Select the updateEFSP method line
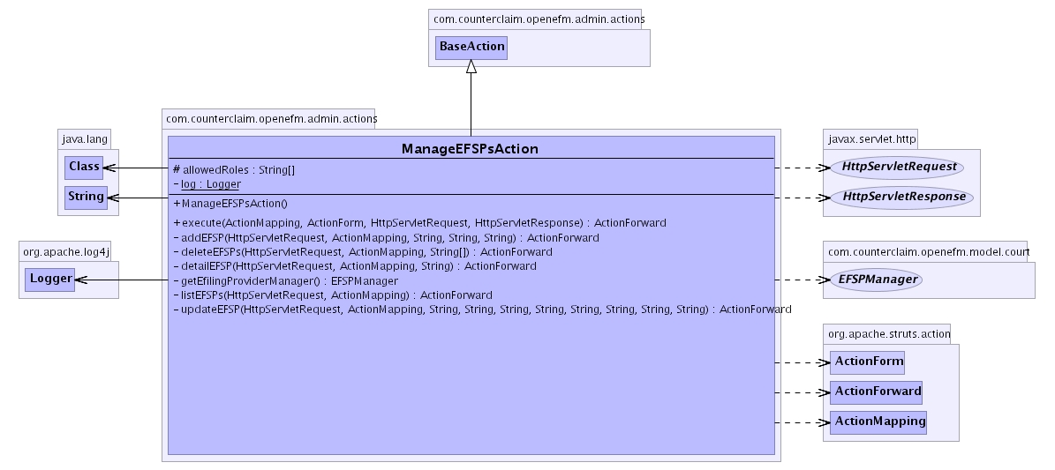The height and width of the screenshot is (470, 1055). click(x=482, y=310)
